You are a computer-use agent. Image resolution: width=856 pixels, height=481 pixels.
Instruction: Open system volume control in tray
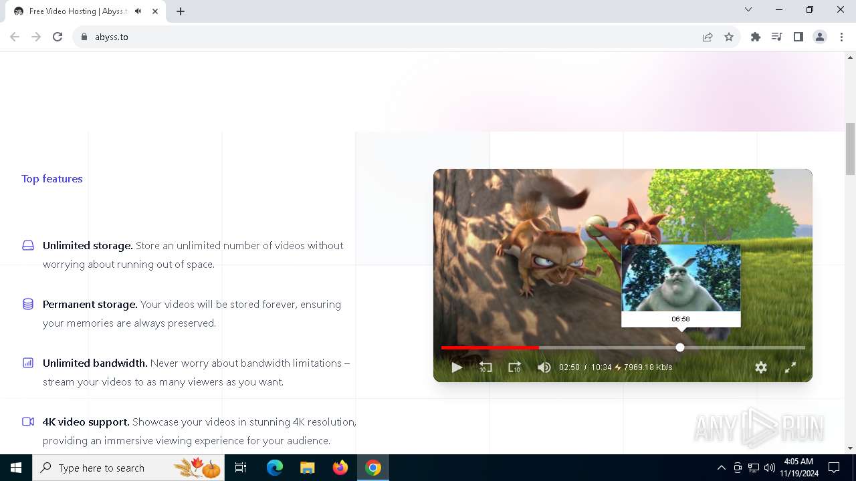(769, 468)
